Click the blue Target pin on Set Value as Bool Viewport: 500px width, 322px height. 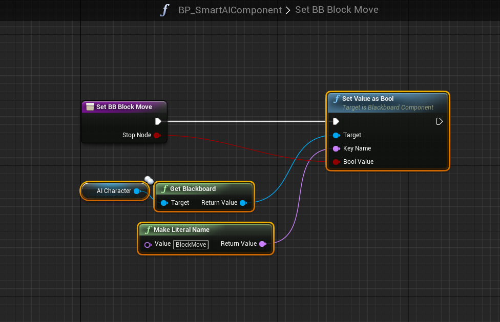click(x=336, y=135)
